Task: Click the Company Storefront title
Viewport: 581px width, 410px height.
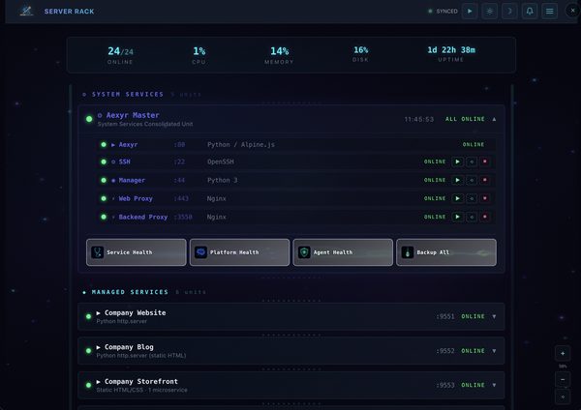Action: coord(141,381)
